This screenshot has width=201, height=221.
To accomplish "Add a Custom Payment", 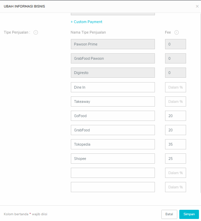I will (x=86, y=22).
